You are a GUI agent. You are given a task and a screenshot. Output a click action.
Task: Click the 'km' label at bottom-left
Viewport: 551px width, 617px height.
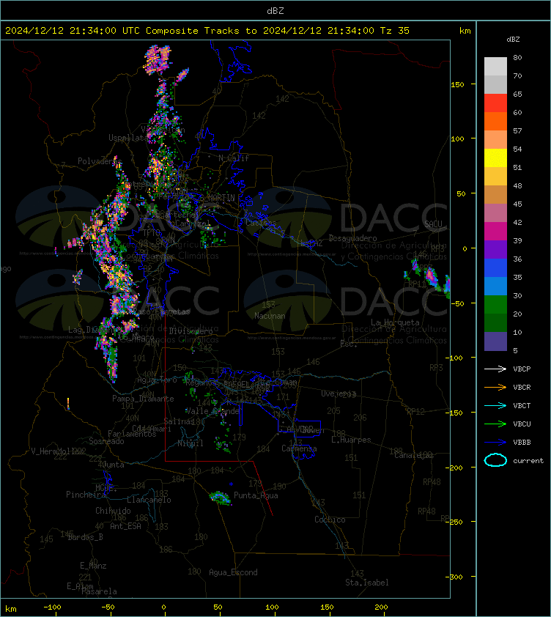[11, 609]
